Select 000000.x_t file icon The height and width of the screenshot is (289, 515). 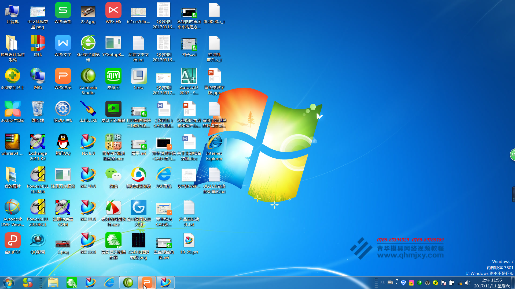click(214, 14)
